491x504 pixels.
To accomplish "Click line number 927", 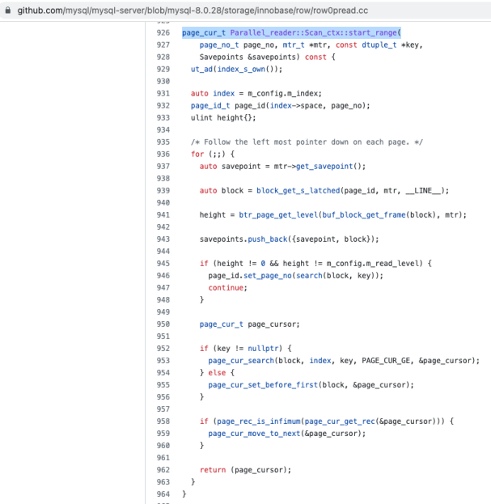I will pyautogui.click(x=163, y=45).
